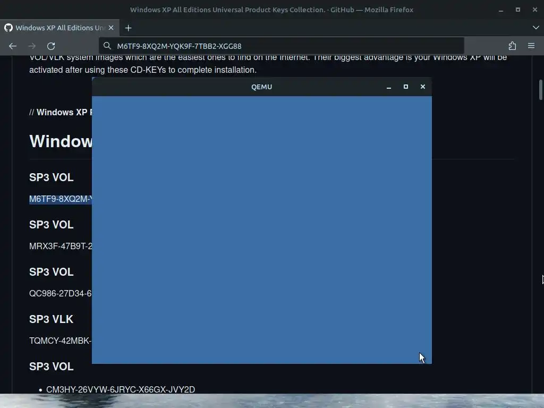Expand the list all tabs dropdown
544x408 pixels.
point(535,28)
